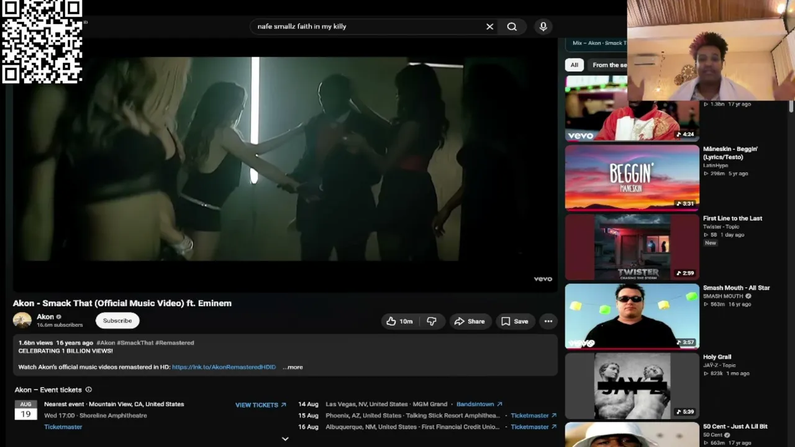This screenshot has height=447, width=795.
Task: Share the Akon video
Action: 469,321
